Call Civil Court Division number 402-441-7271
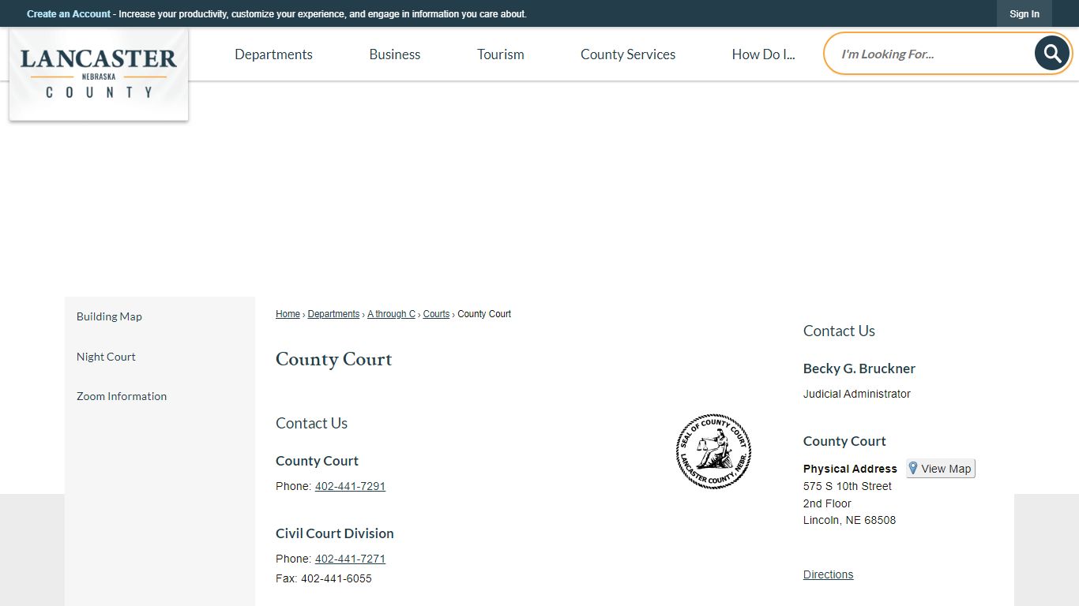 (x=350, y=559)
